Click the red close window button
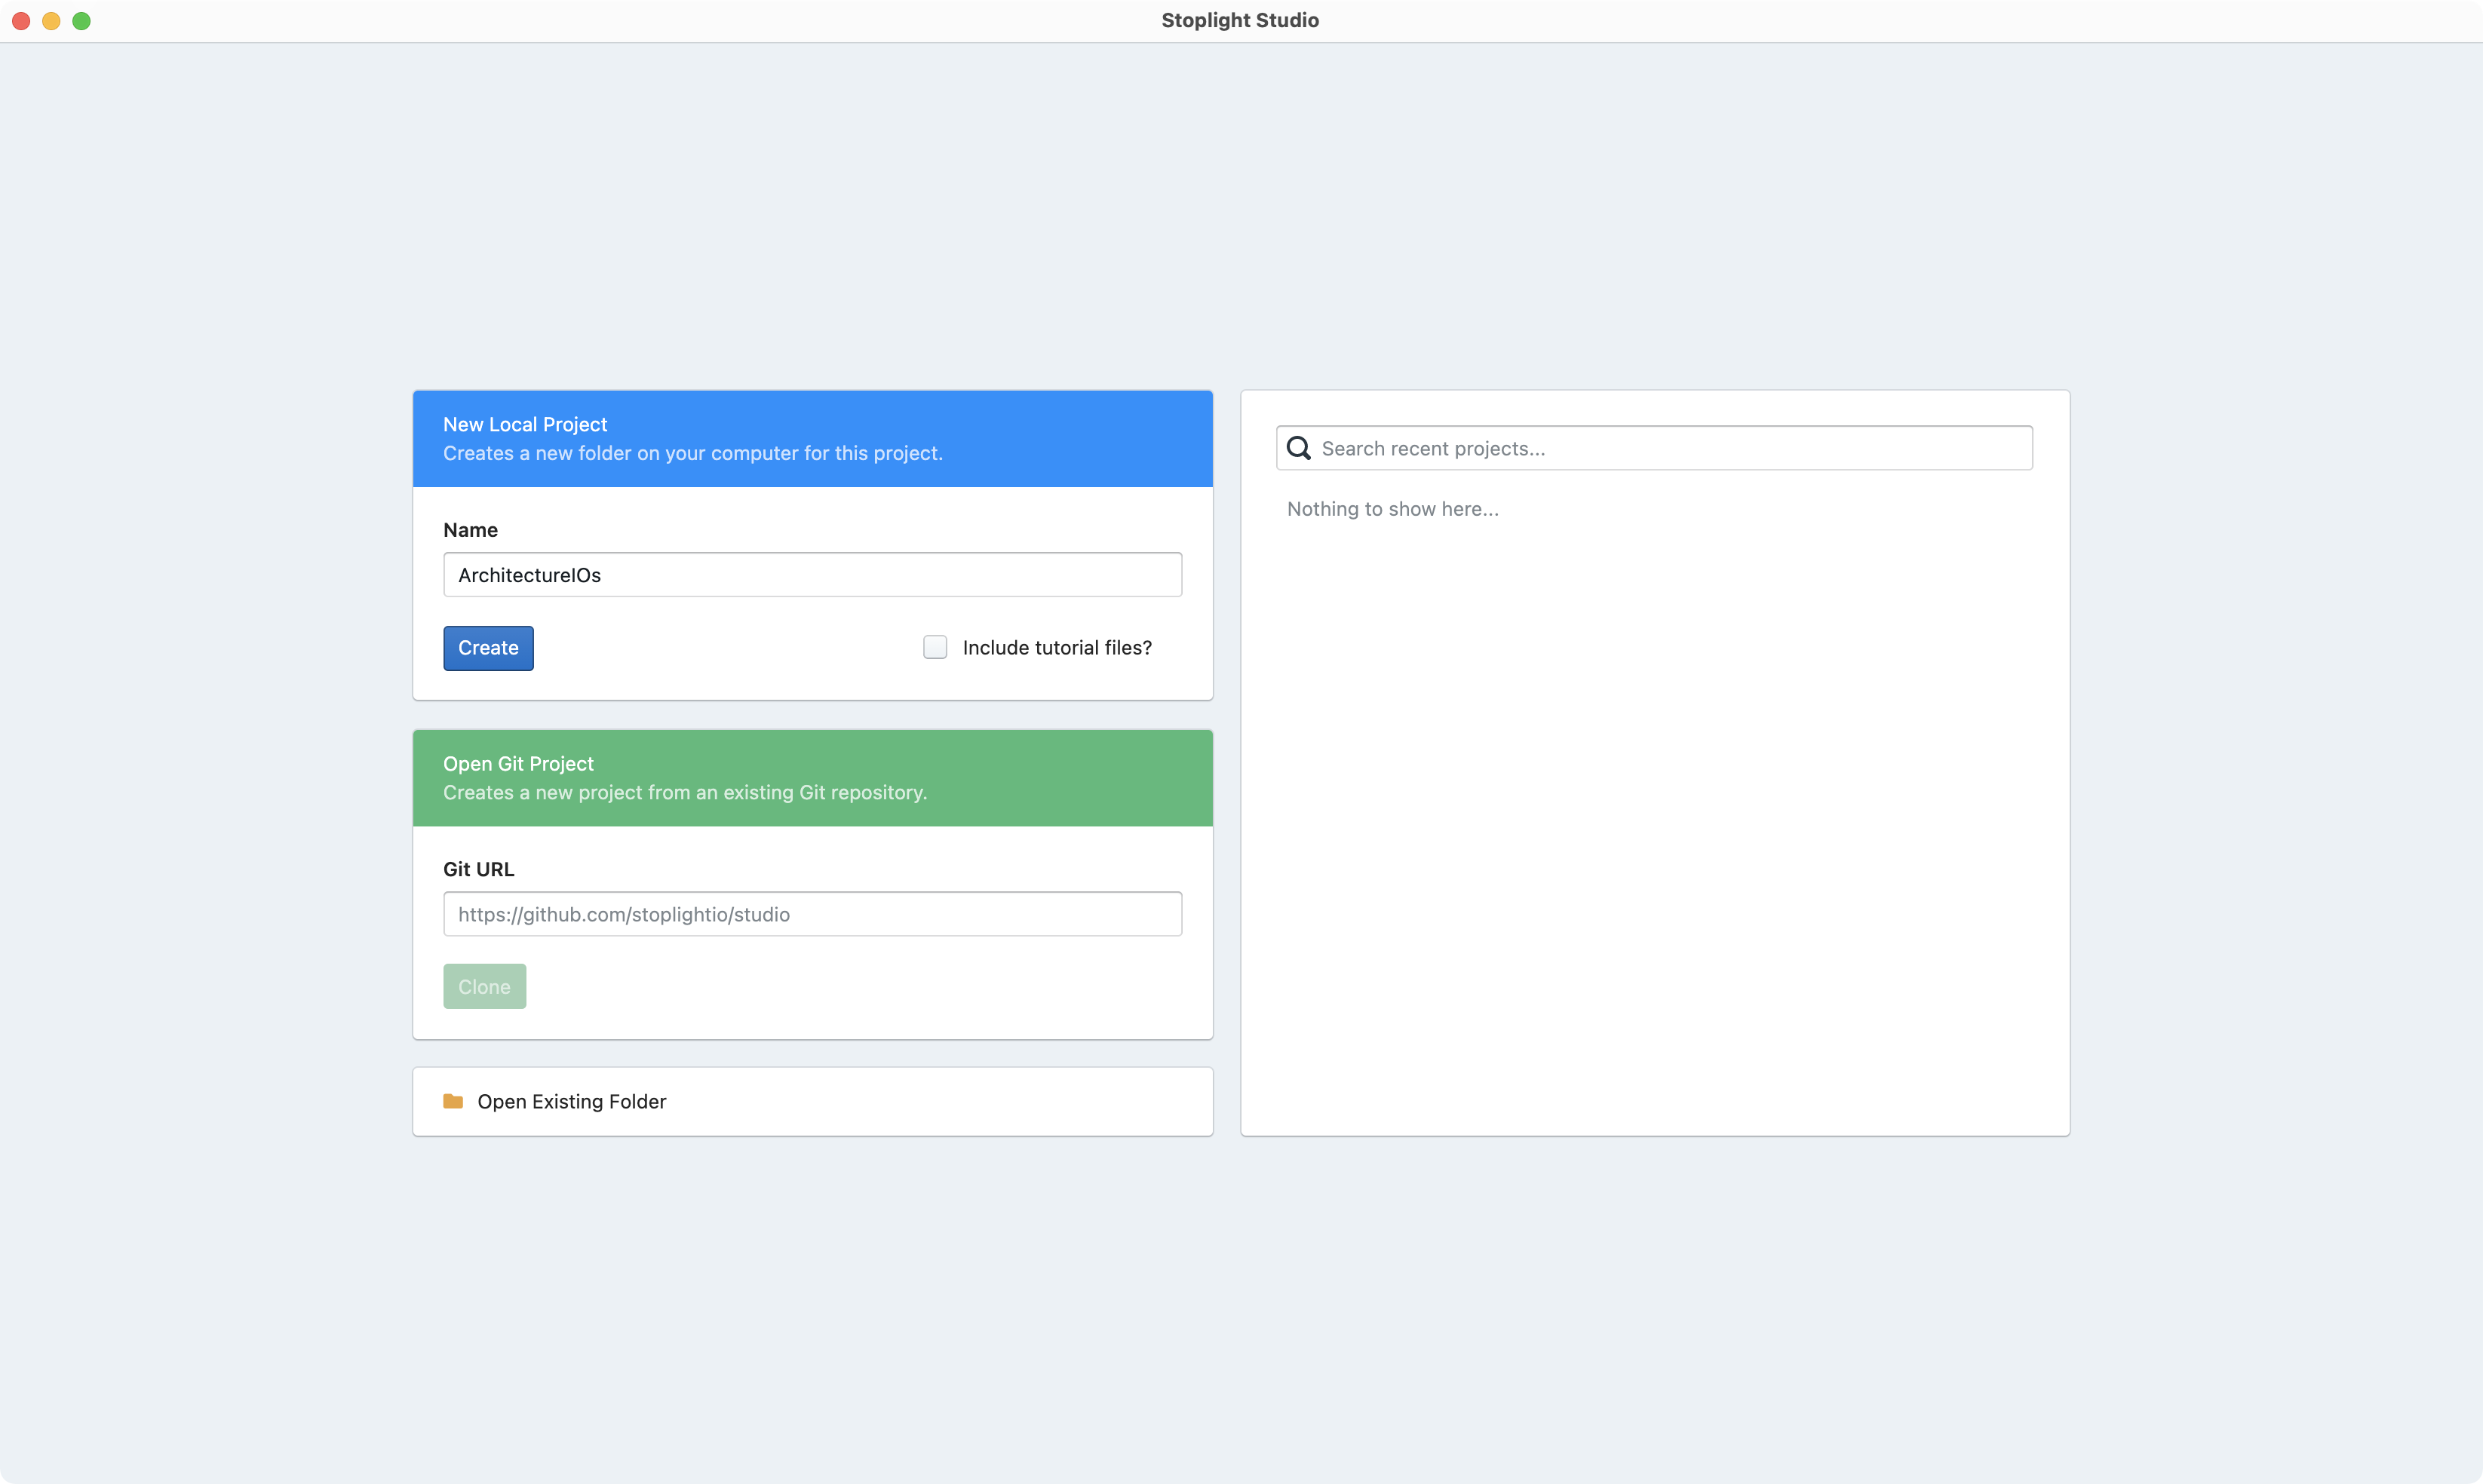 click(21, 21)
